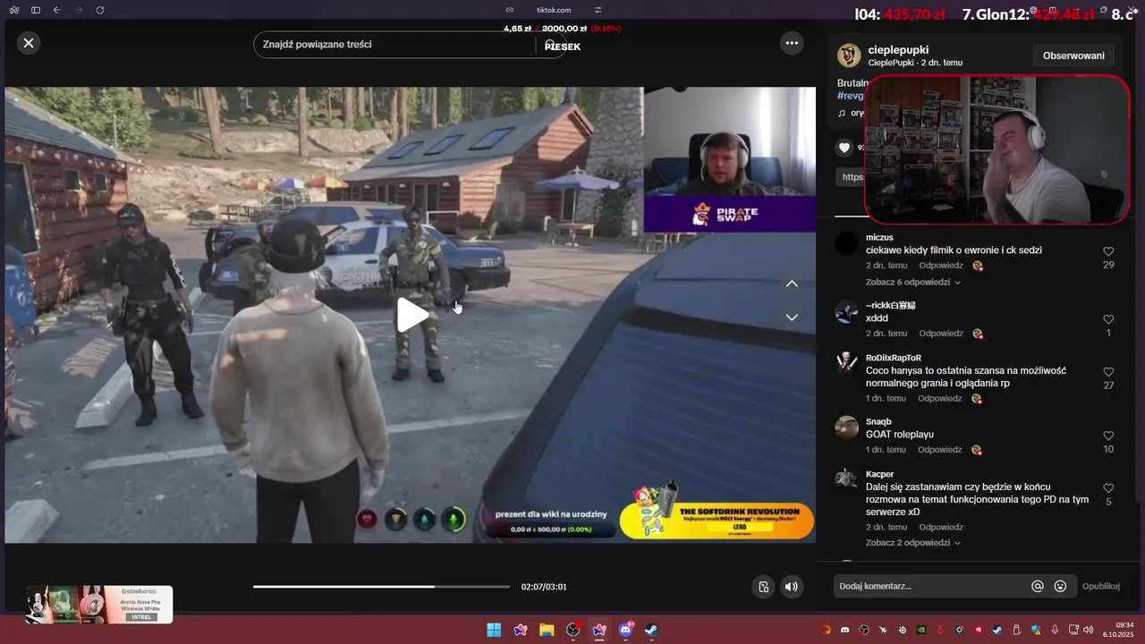Reply to ~rickk's xddd comment

coord(941,334)
